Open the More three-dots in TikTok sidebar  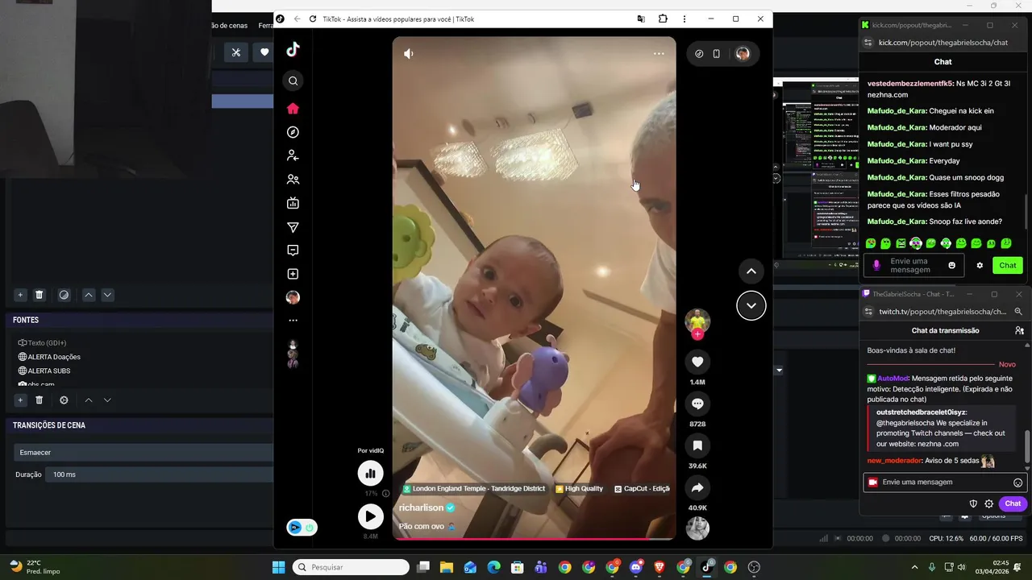[293, 321]
